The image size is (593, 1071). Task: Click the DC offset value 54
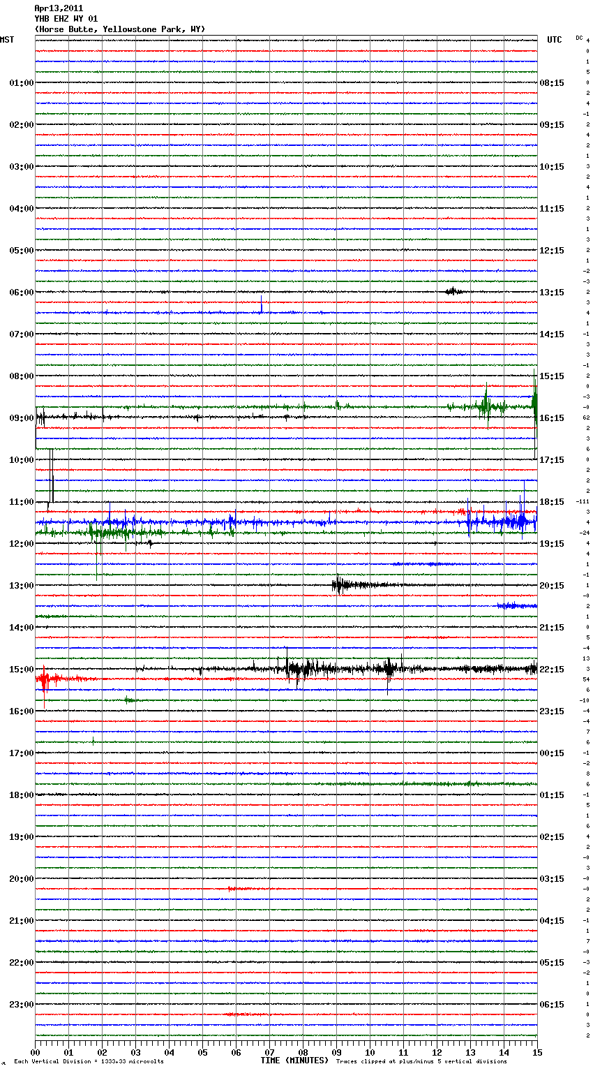point(587,679)
